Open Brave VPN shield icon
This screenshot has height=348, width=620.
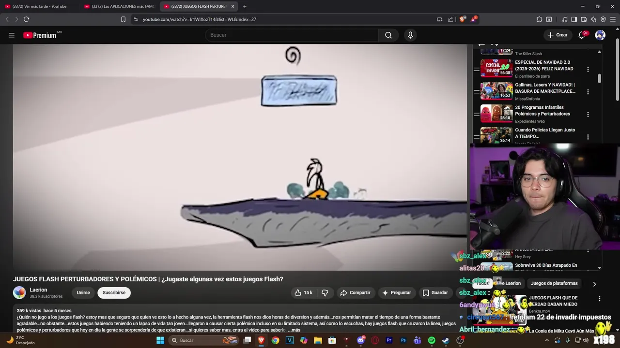[x=603, y=19]
